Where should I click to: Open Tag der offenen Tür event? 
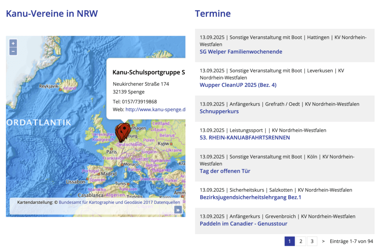(225, 171)
